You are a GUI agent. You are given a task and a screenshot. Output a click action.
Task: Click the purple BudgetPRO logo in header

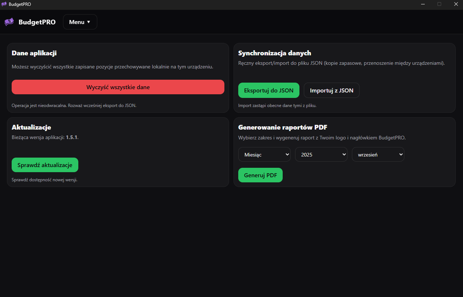(x=9, y=22)
